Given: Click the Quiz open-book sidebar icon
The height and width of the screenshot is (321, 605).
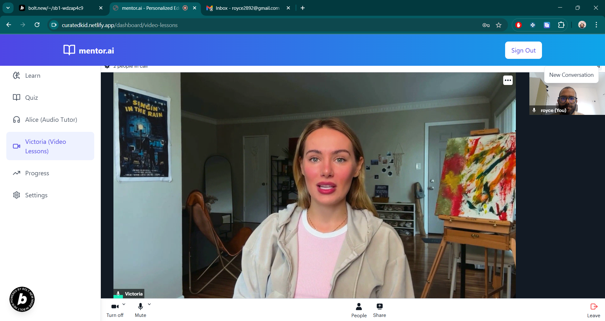Looking at the screenshot, I should (x=16, y=98).
